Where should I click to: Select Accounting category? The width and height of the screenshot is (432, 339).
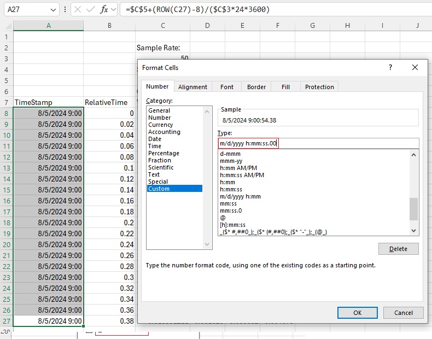(174, 132)
